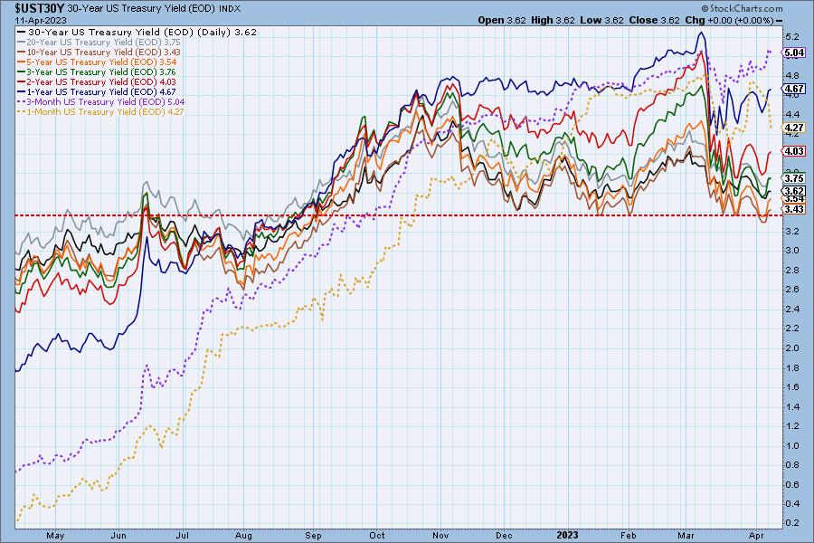Click the black 3.62 last-value tag
Viewport: 814px width, 543px height.
[794, 191]
